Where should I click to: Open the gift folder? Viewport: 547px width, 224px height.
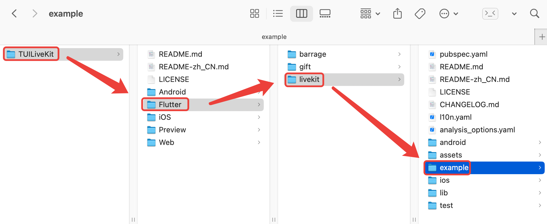(344, 67)
